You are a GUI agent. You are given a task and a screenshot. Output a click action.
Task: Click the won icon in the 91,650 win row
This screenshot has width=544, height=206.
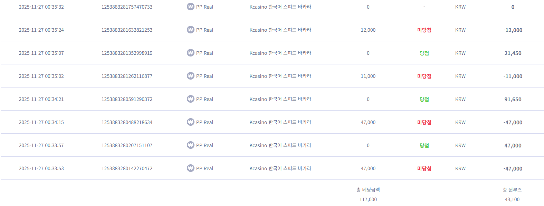click(x=190, y=99)
